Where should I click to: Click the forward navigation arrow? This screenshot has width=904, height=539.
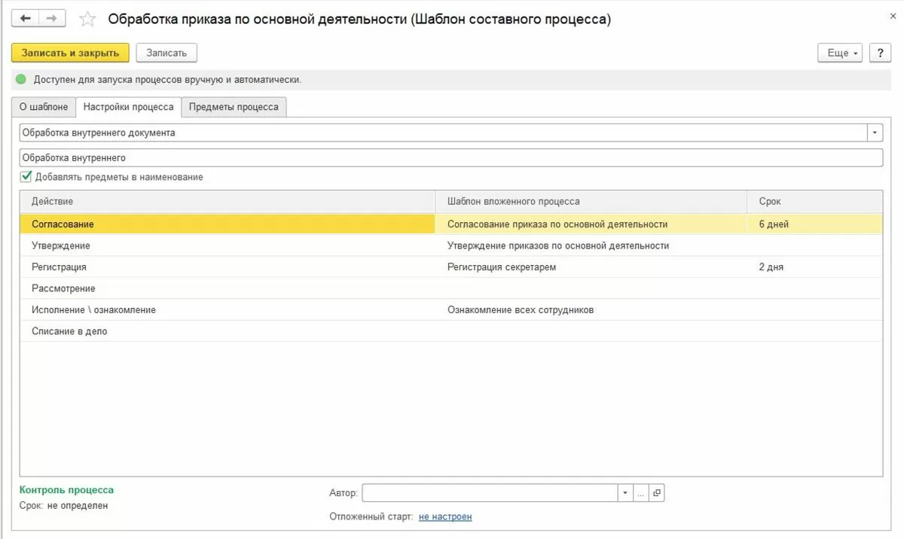(51, 19)
